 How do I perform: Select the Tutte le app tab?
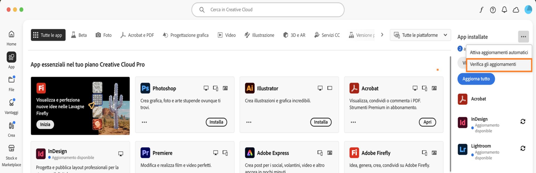(x=48, y=35)
